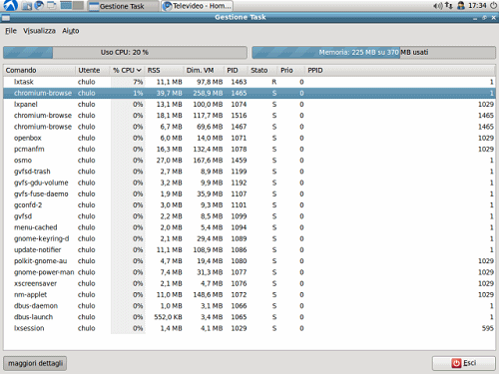The image size is (499, 374).
Task: Select the polkit-gnome-au process row
Action: click(x=249, y=261)
